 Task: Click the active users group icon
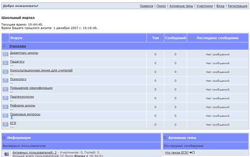point(6,154)
